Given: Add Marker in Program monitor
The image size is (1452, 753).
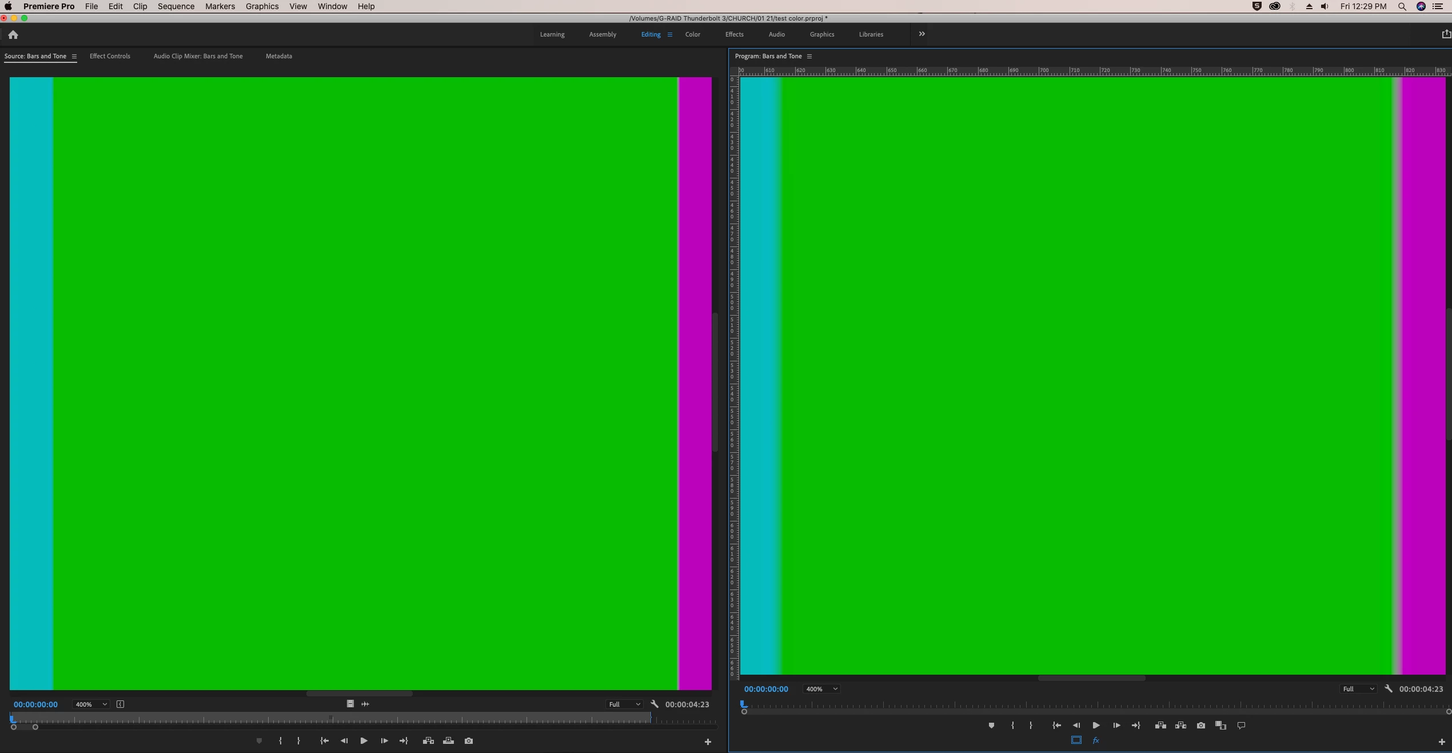Looking at the screenshot, I should (991, 726).
